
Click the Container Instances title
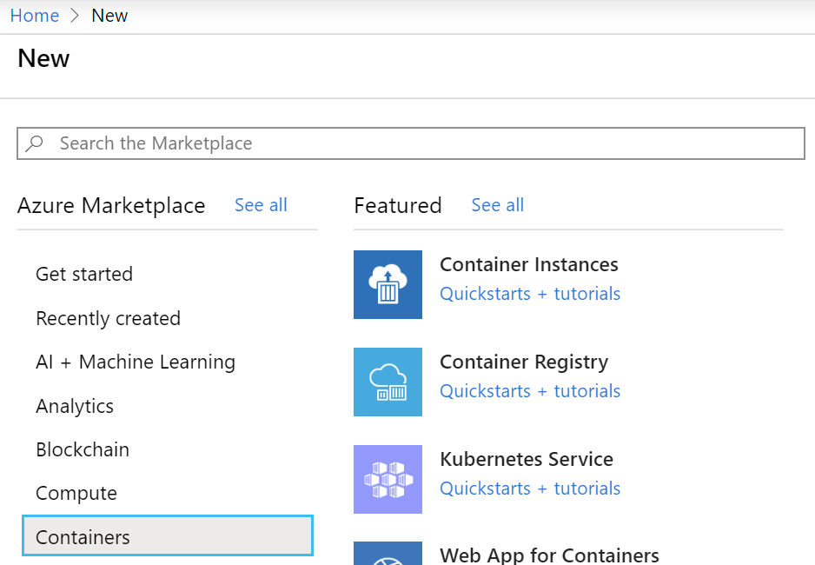[x=529, y=264]
